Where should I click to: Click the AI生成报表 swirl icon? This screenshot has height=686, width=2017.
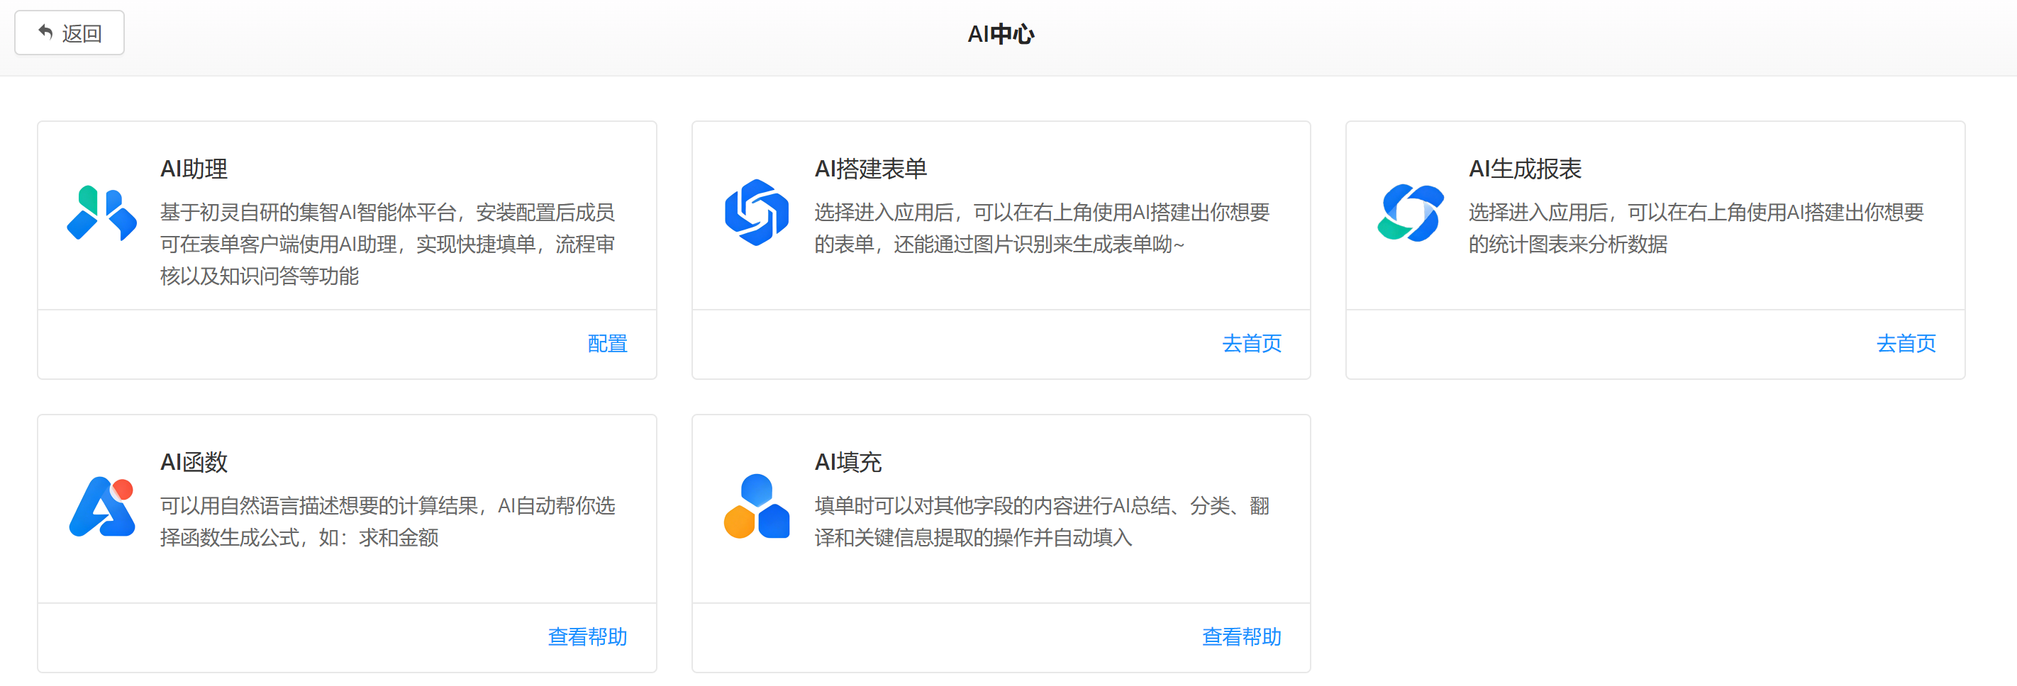pos(1410,213)
